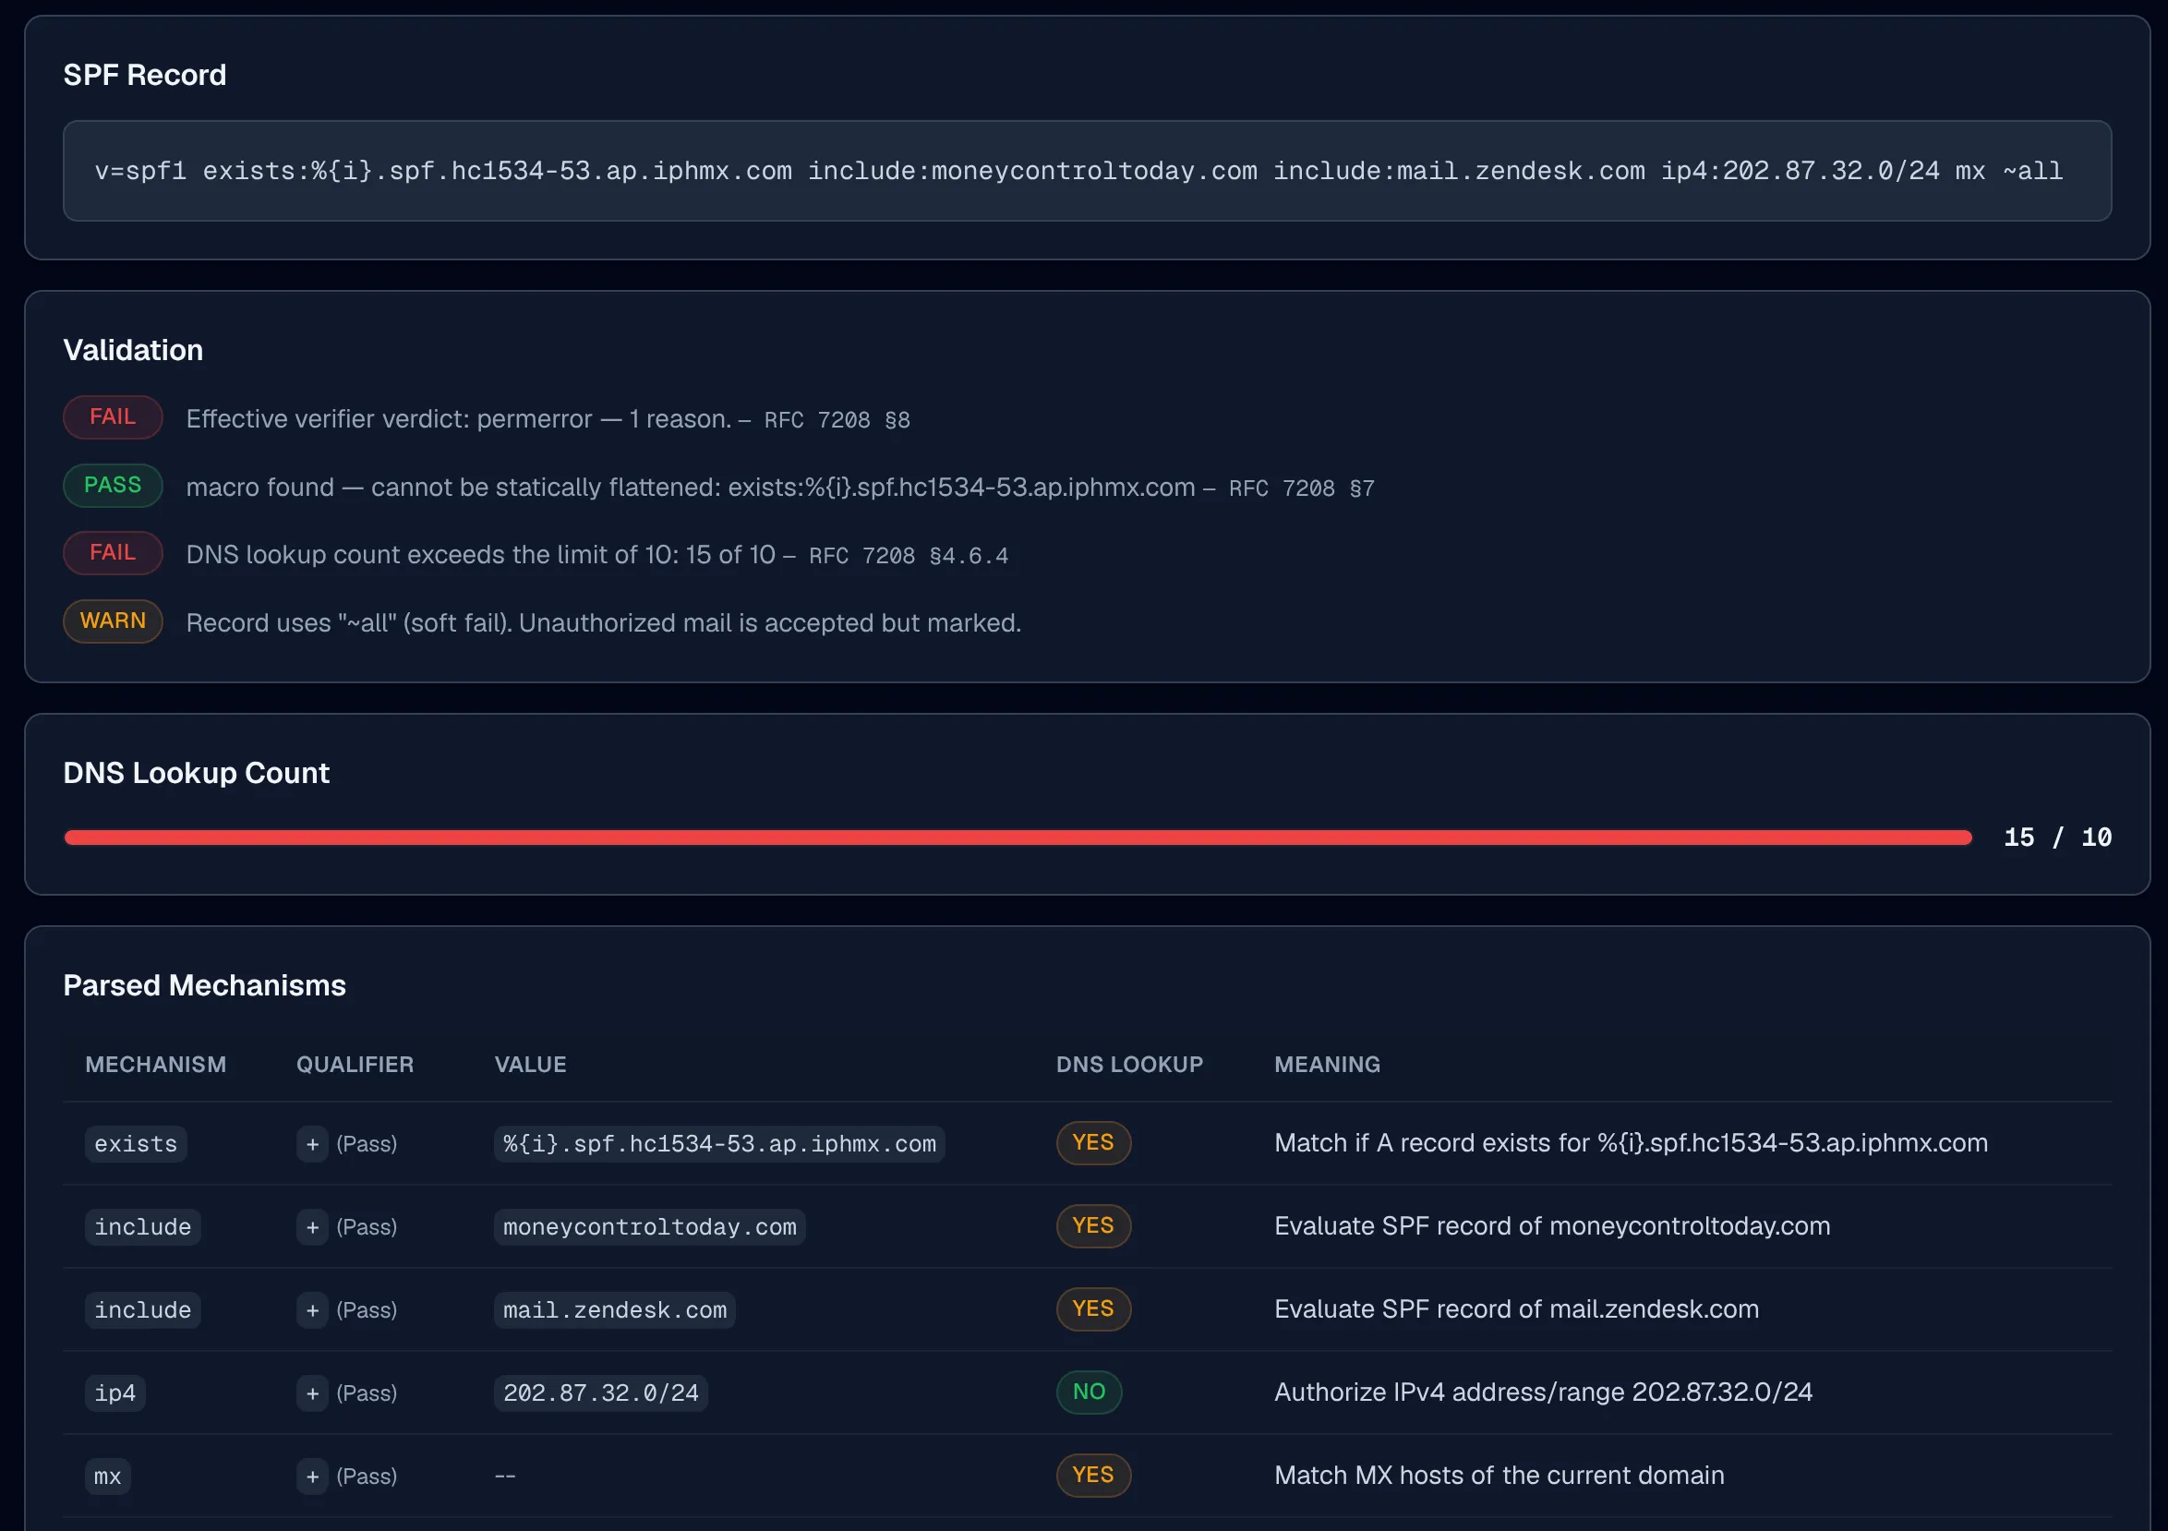This screenshot has height=1531, width=2168.
Task: Click the plus qualifier icon in exists row
Action: 312,1144
